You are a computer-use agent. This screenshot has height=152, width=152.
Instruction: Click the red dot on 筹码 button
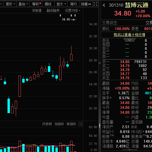pyautogui.click(x=40, y=3)
